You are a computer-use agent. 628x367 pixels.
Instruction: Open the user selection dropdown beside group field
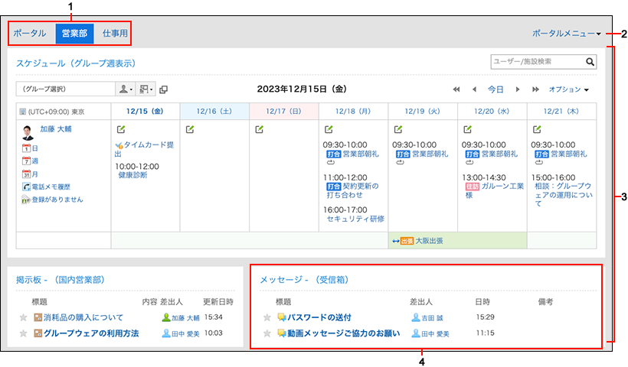click(124, 89)
